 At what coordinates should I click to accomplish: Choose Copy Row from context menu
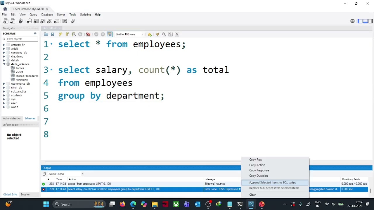(x=256, y=160)
